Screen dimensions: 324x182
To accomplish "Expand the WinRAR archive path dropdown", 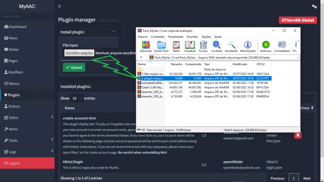I will 298,58.
